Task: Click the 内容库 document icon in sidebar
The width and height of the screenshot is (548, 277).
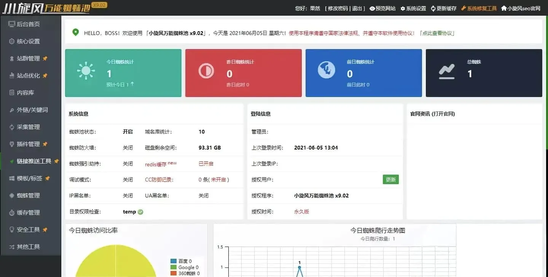Action: tap(12, 92)
